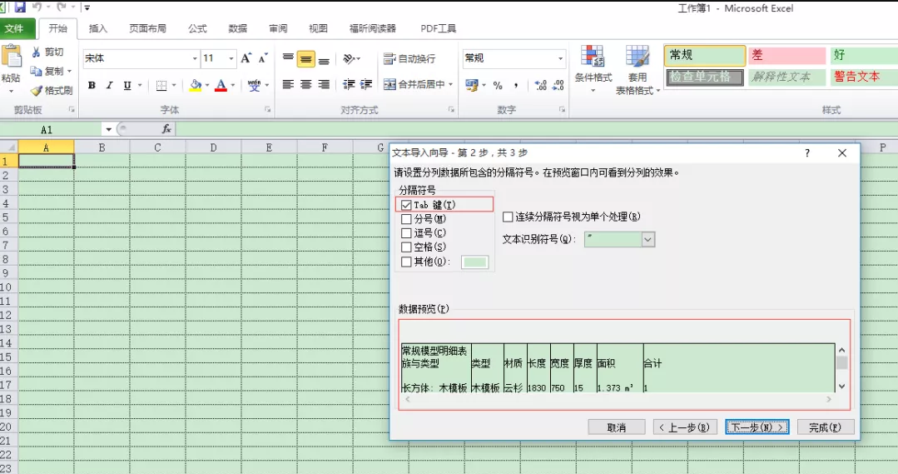The image size is (898, 474).
Task: Click the top align icon
Action: pyautogui.click(x=288, y=58)
